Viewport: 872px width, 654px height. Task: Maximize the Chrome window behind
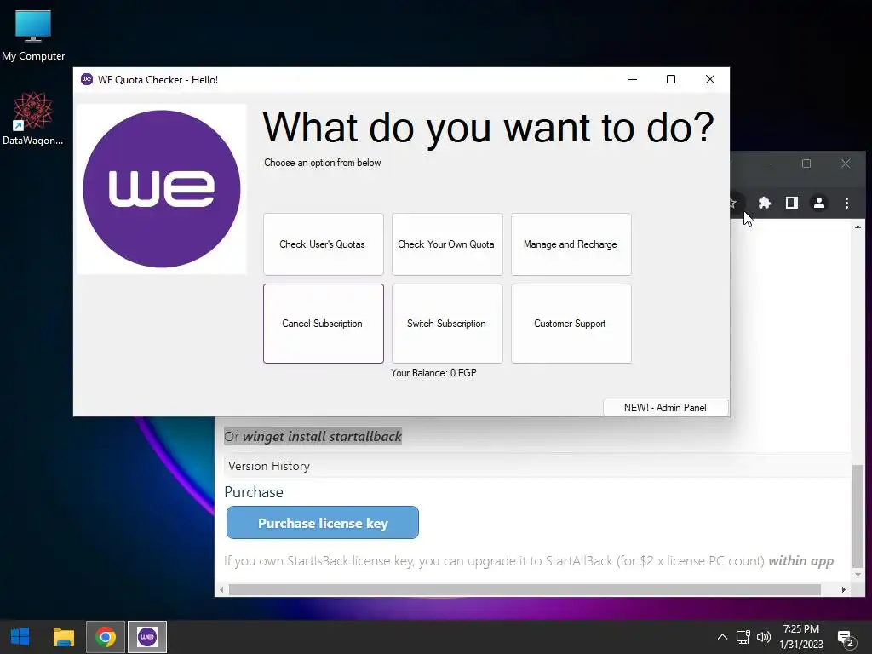806,163
